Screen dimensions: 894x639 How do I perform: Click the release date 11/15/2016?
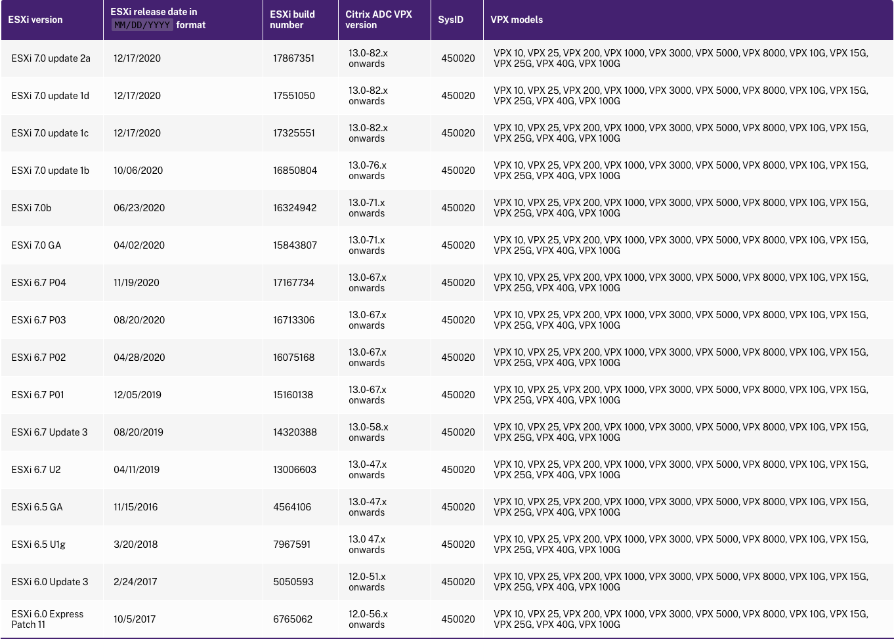[136, 507]
